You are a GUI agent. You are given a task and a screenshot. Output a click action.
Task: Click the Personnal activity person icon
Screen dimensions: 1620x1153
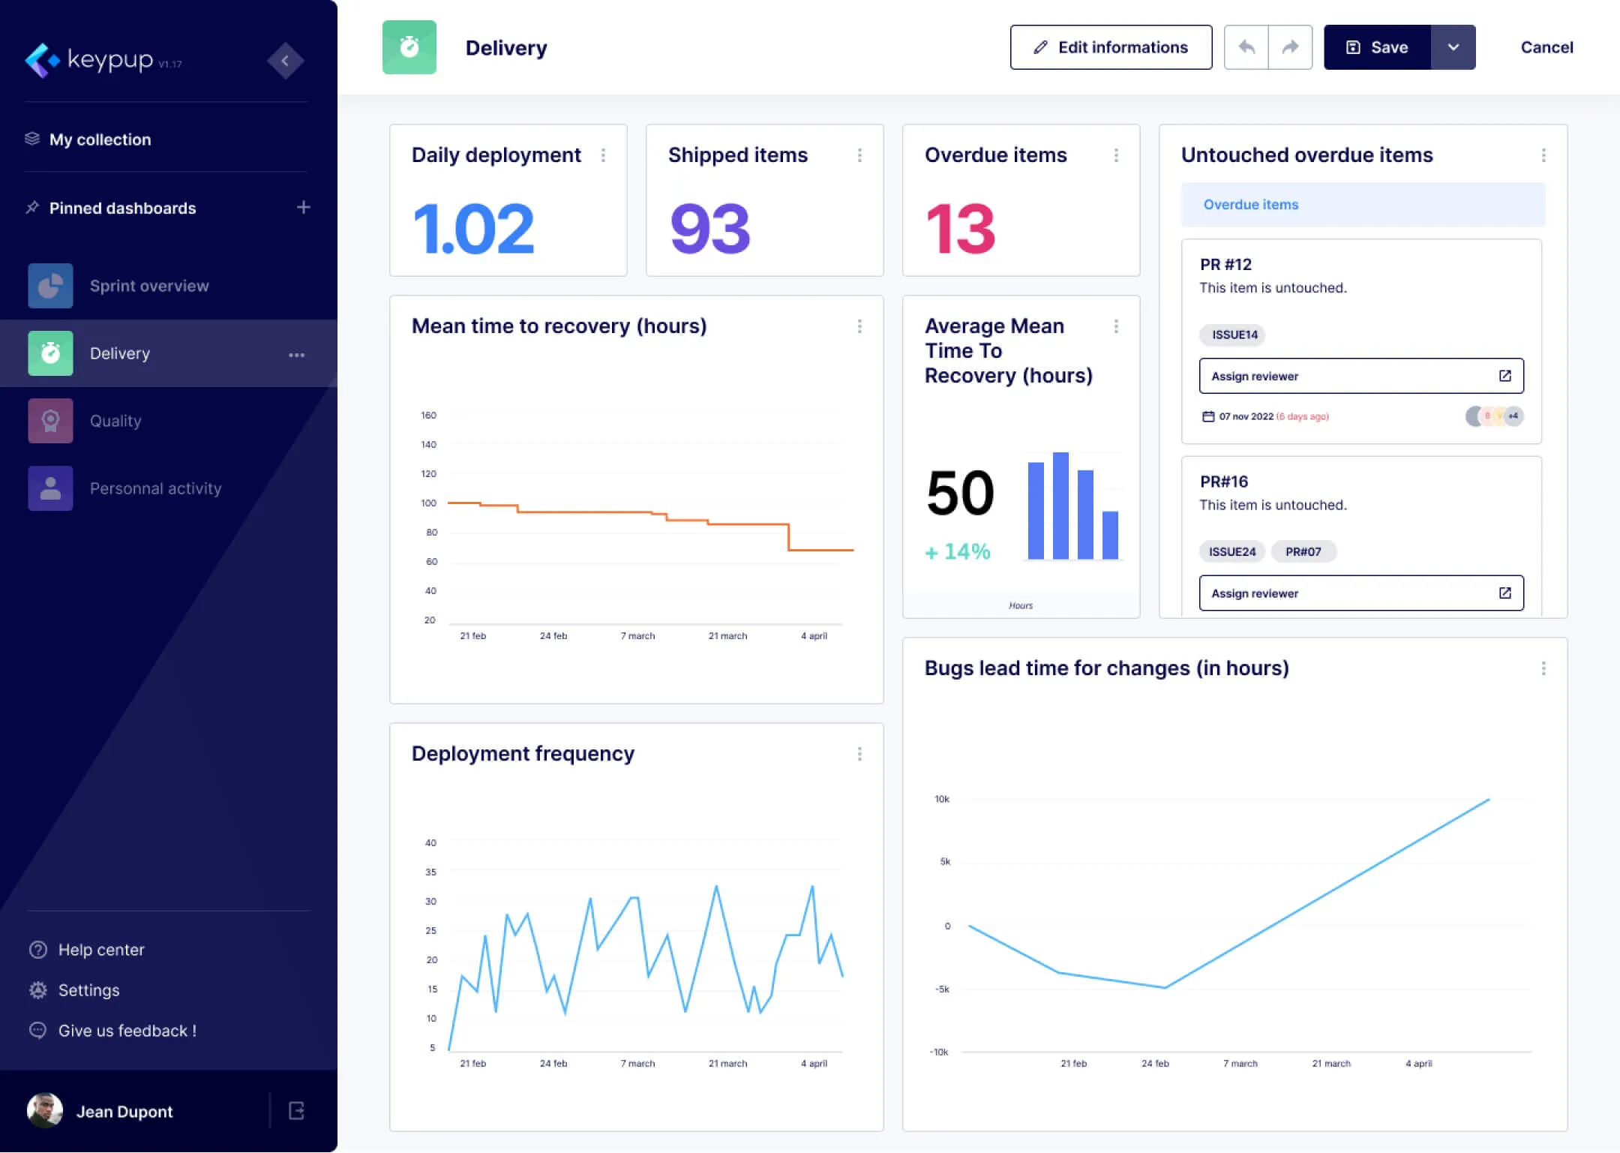(x=49, y=488)
